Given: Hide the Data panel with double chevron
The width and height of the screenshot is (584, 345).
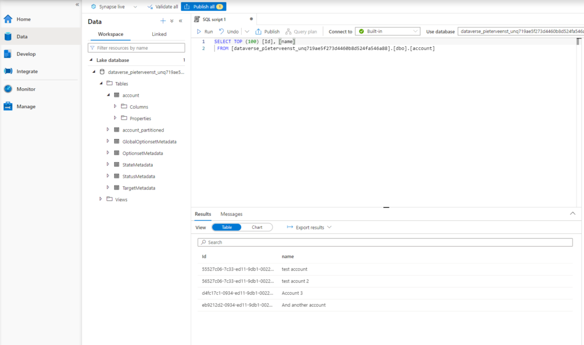Looking at the screenshot, I should (181, 21).
